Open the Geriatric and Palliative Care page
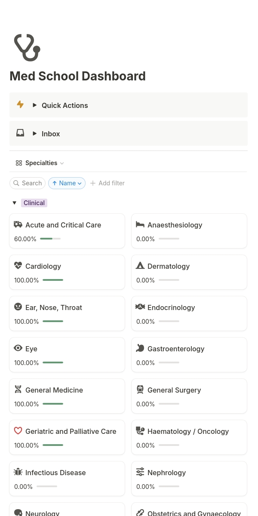The image size is (258, 516). [x=71, y=431]
